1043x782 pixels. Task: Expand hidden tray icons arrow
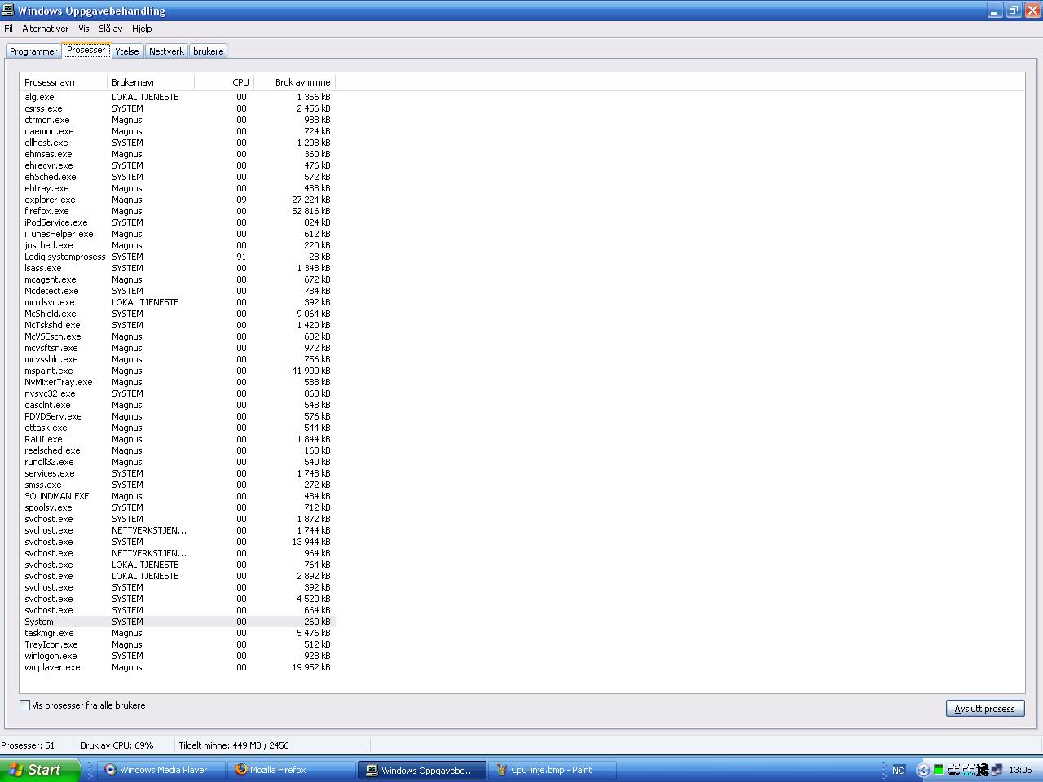pos(922,770)
